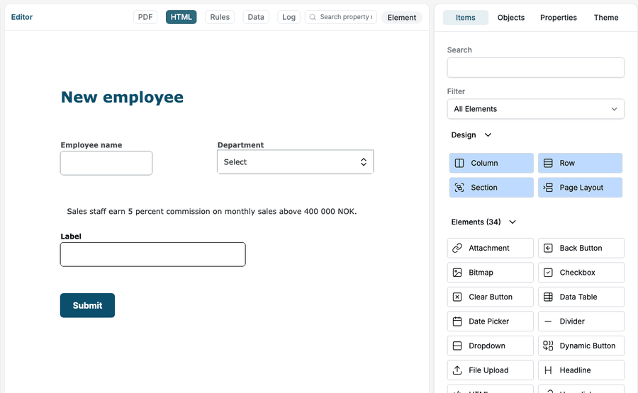This screenshot has height=393, width=638.
Task: Click the Bitmap image icon
Action: pyautogui.click(x=457, y=273)
